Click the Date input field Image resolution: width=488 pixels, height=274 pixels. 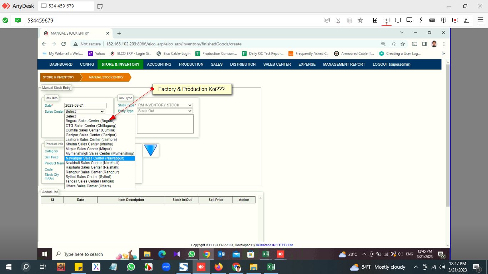[x=85, y=106]
